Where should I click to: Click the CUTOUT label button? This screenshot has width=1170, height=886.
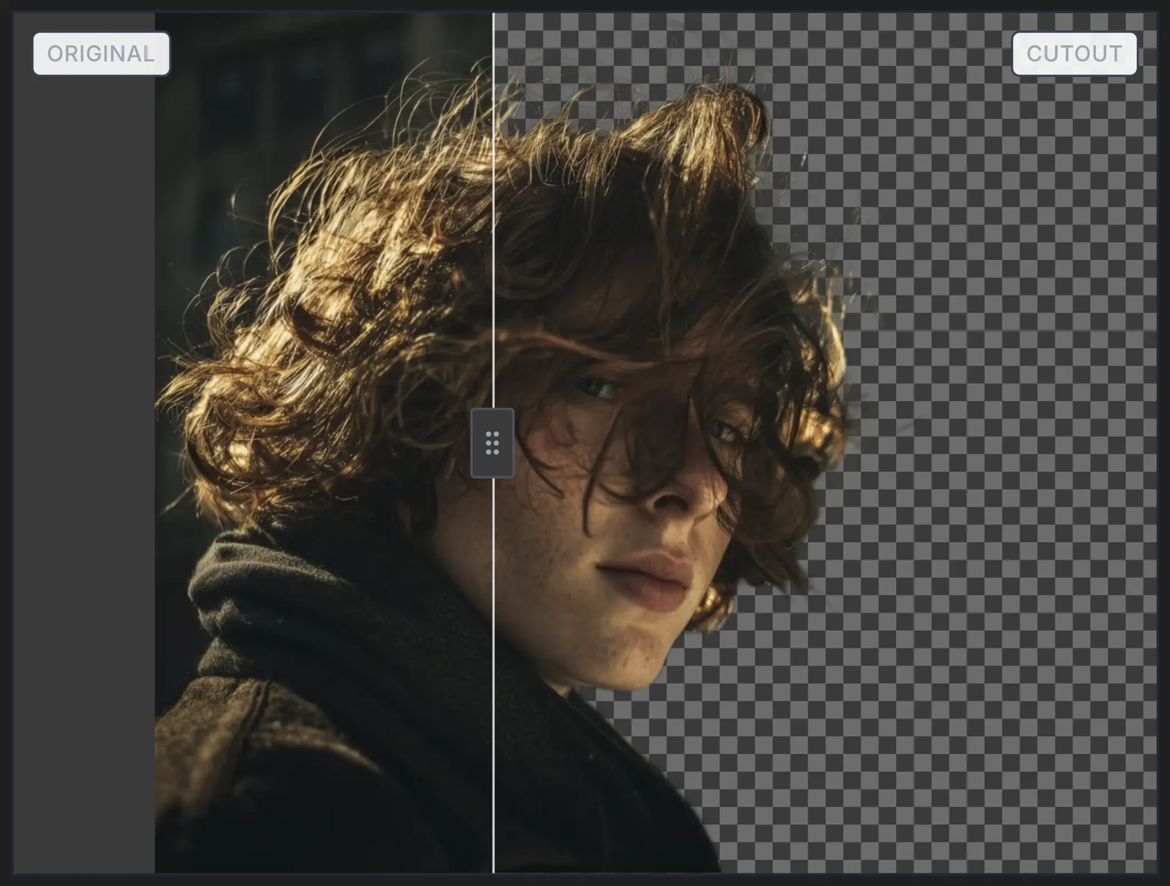(1074, 54)
